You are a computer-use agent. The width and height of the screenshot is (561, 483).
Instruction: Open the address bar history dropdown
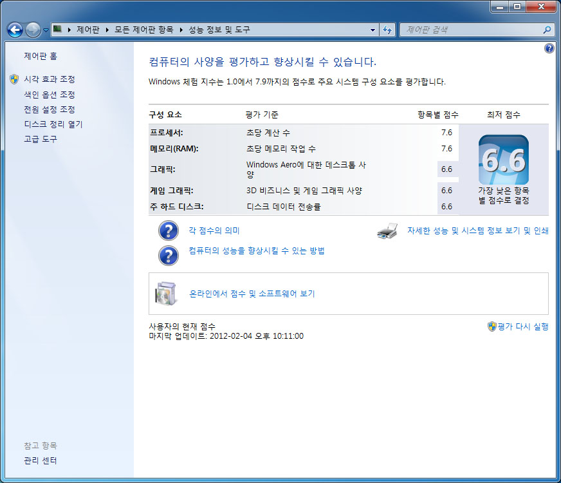click(x=372, y=30)
